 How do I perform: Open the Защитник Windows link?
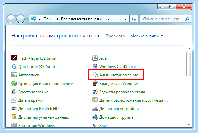coord(36,126)
